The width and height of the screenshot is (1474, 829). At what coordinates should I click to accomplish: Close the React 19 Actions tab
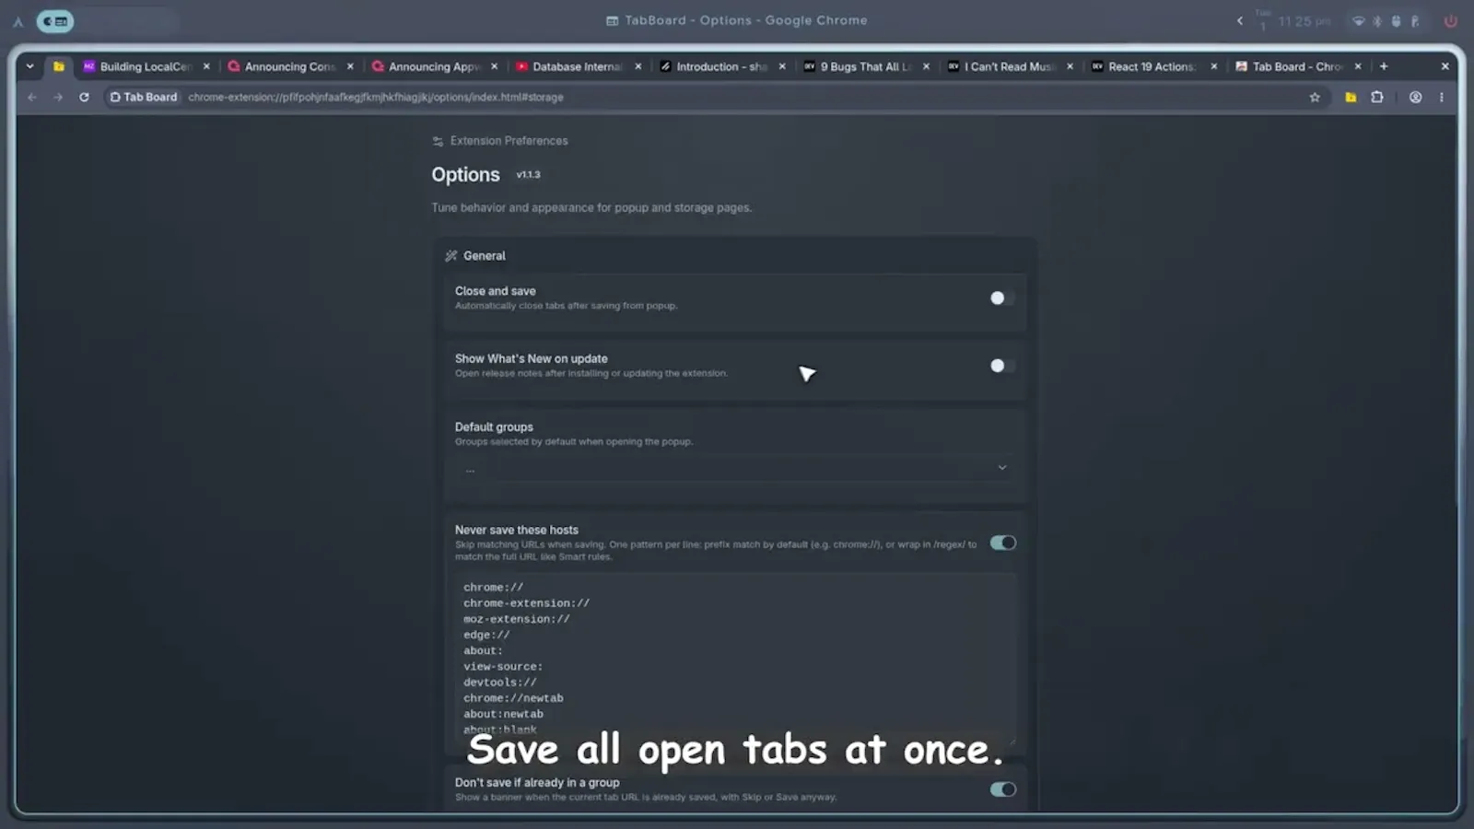1214,66
